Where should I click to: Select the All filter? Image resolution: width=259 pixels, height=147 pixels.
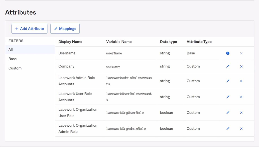[11, 50]
